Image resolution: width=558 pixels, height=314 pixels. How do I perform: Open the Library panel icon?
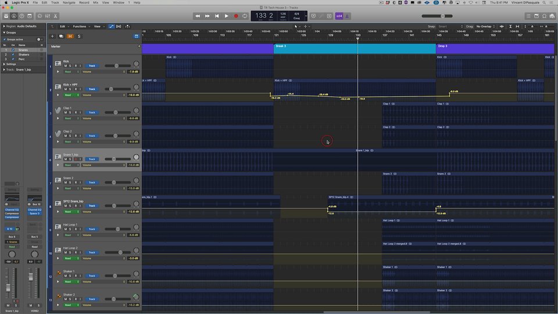click(6, 16)
